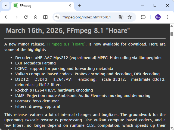Close the browser window
The image size is (174, 130).
[x=167, y=5]
